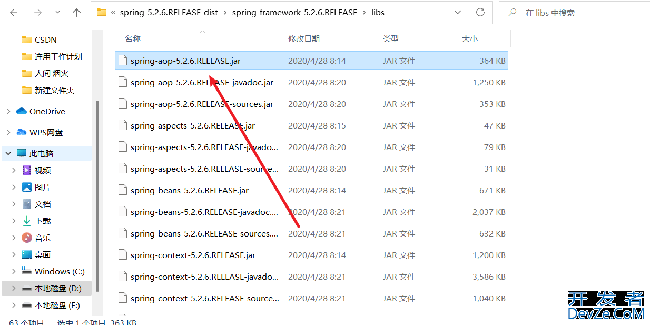
Task: Go forward with the right arrow button
Action: [x=38, y=13]
